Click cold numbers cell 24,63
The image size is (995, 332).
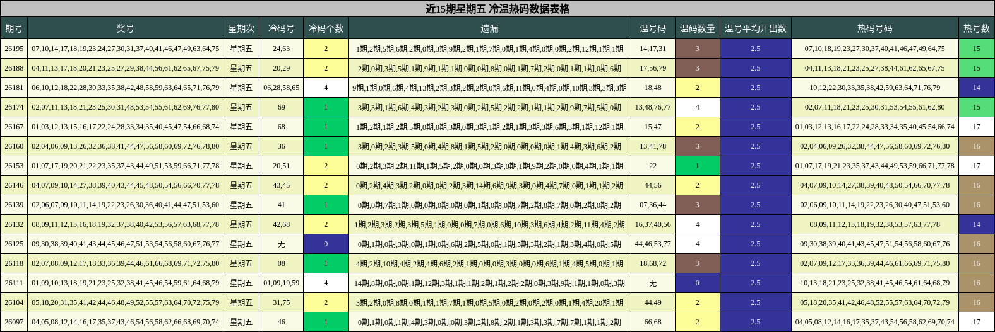coord(281,49)
